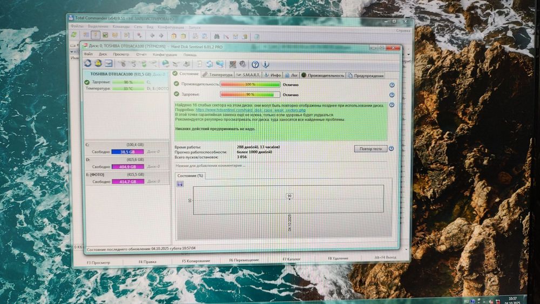Click the E: [ФОТО] 414.7 GB bar
Screen dimensions: 540x304
coord(127,181)
